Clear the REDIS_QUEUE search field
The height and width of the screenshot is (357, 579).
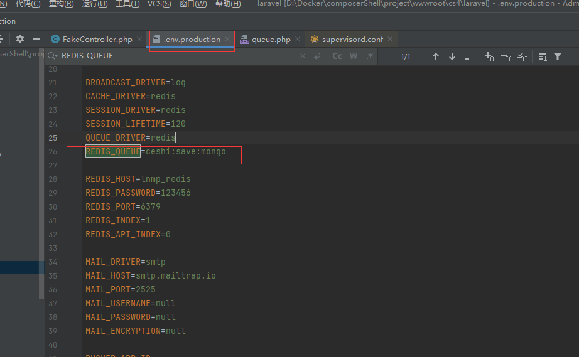303,56
